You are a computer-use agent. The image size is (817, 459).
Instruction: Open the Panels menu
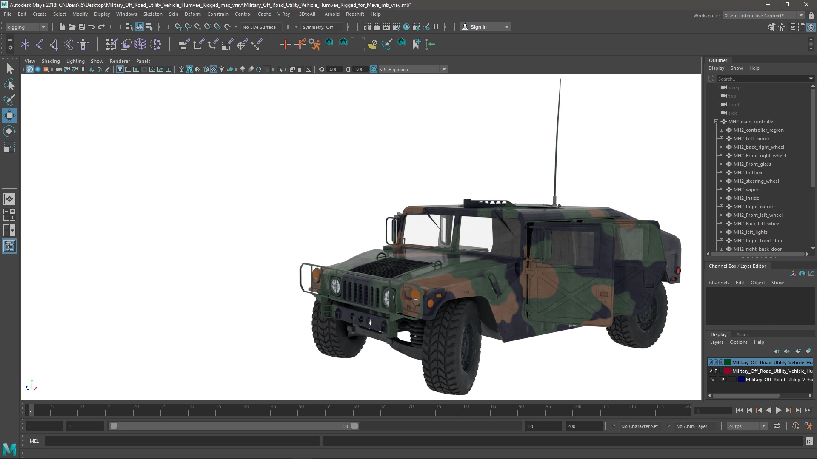142,61
